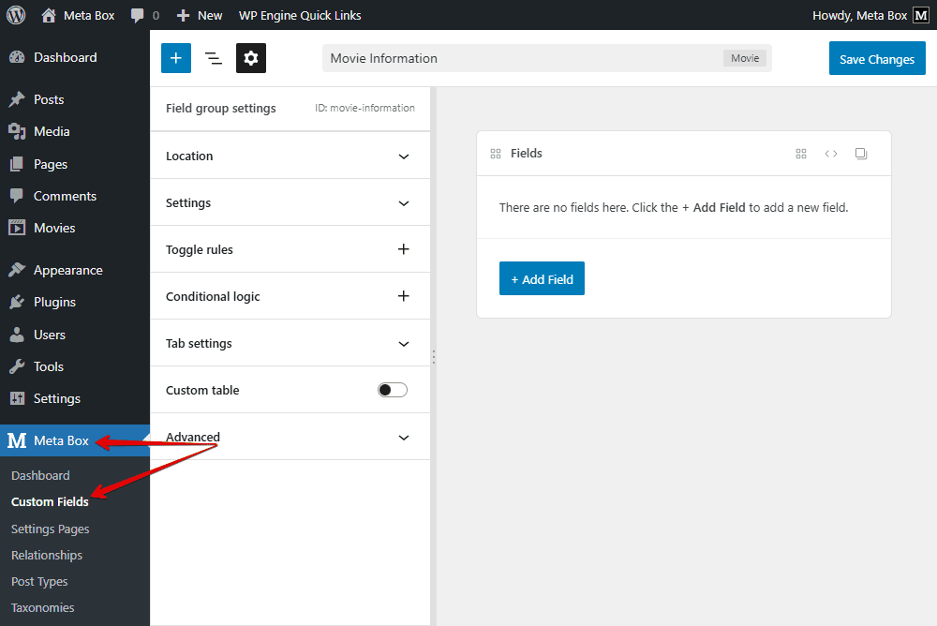The image size is (937, 626).
Task: Add a Toggle rules entry
Action: 404,249
